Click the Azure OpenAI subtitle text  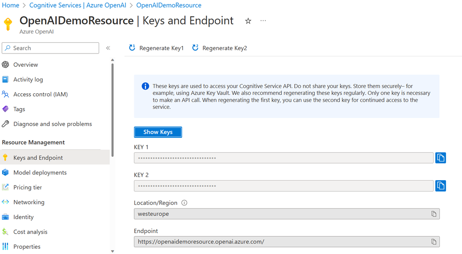pos(36,32)
